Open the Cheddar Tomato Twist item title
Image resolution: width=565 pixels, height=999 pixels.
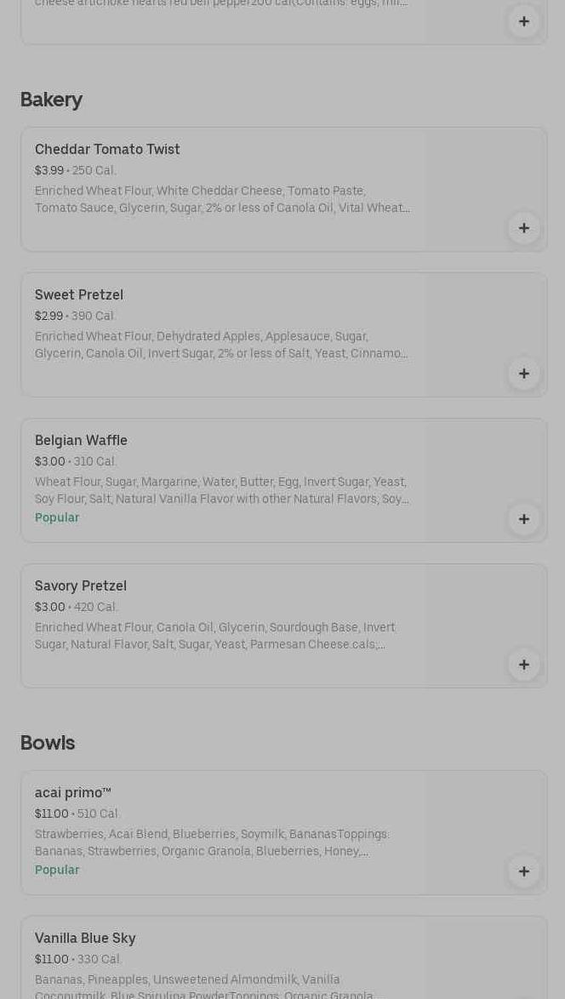tap(107, 149)
